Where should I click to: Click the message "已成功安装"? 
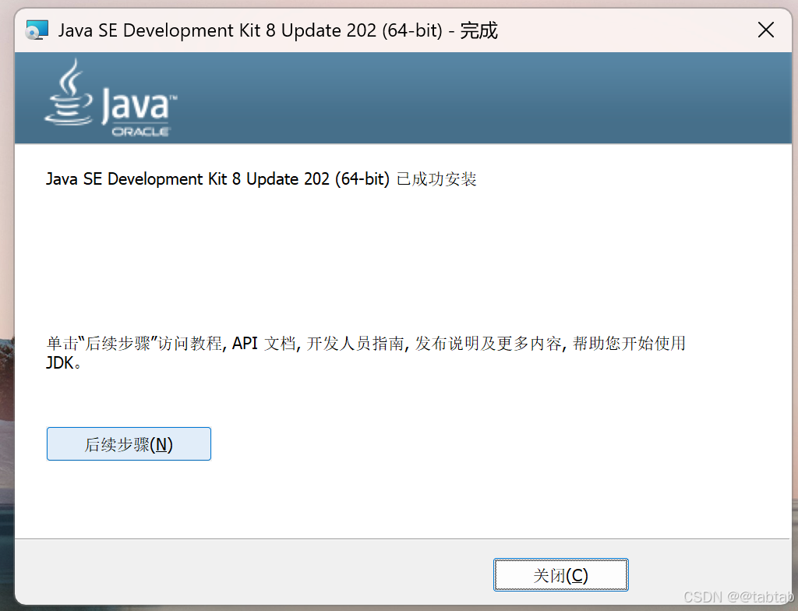pos(436,179)
